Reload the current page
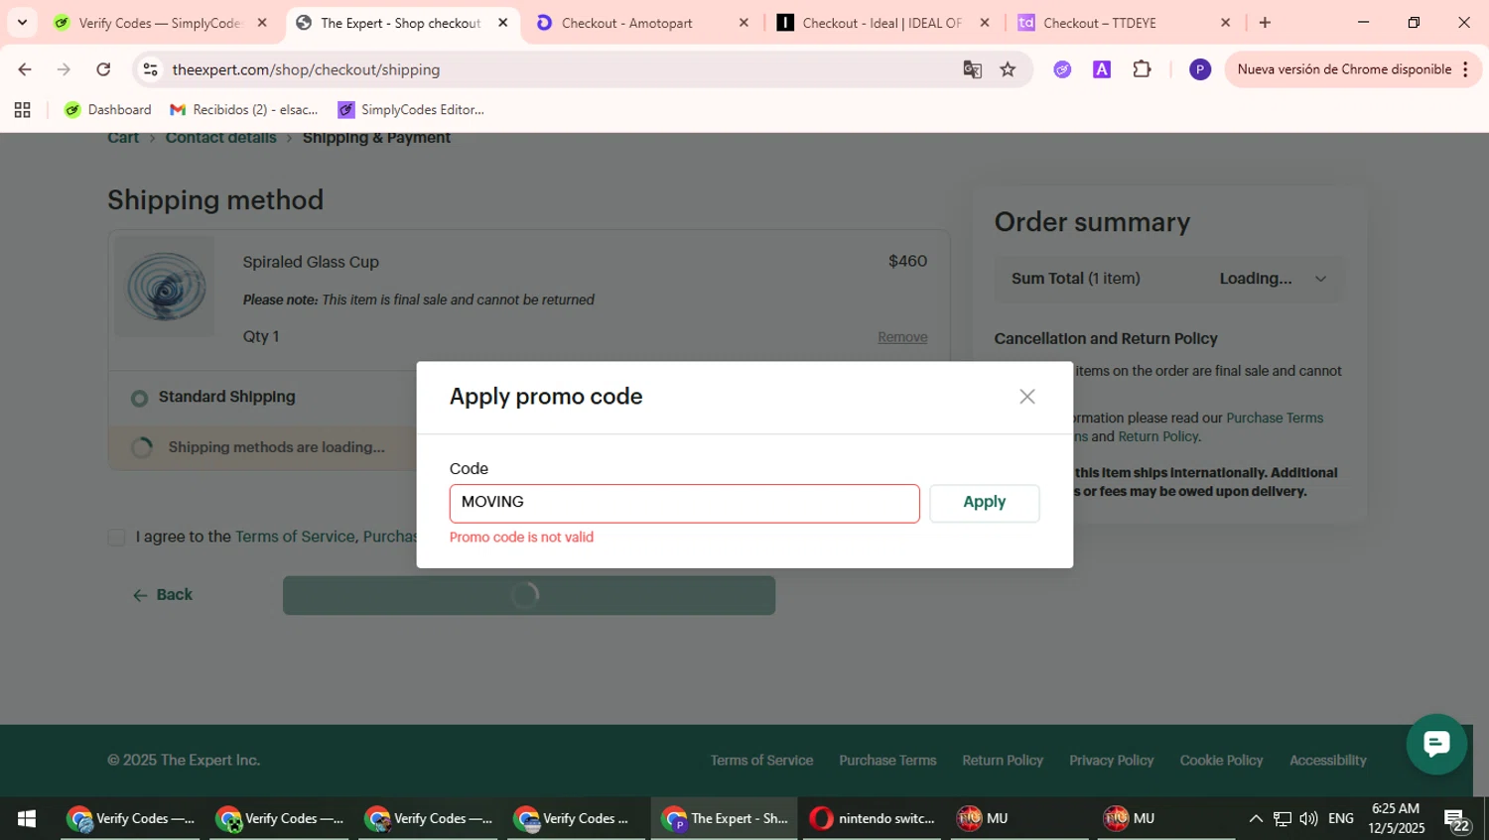The height and width of the screenshot is (840, 1489). (103, 69)
